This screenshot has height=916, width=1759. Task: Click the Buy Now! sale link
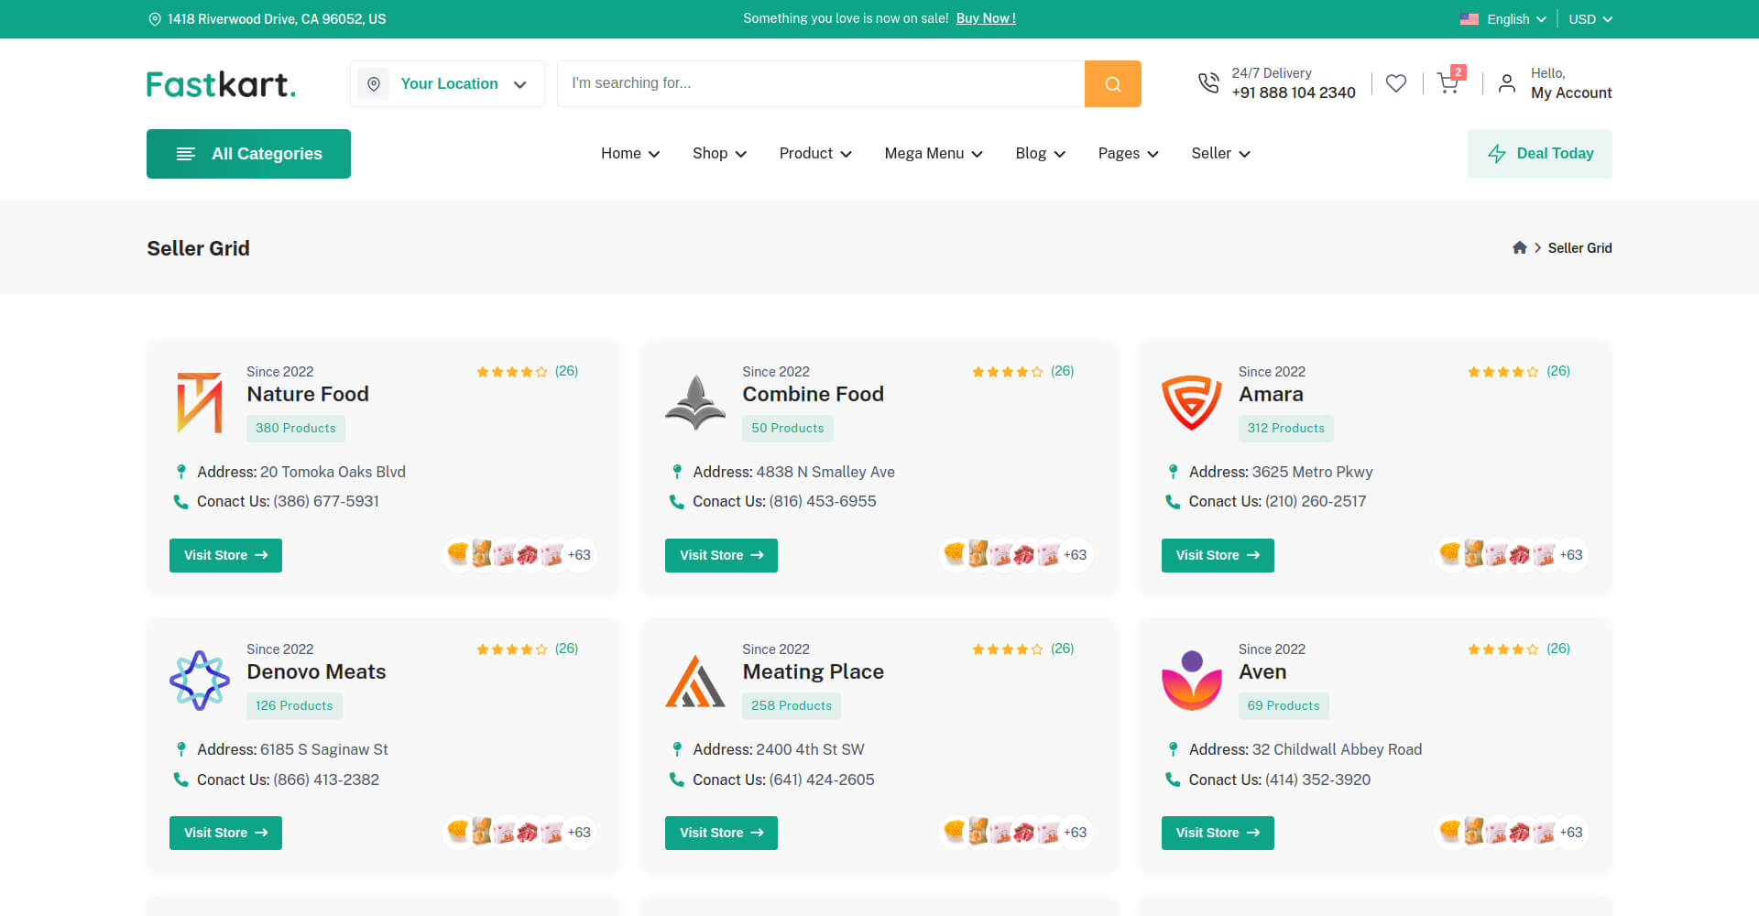coord(986,18)
